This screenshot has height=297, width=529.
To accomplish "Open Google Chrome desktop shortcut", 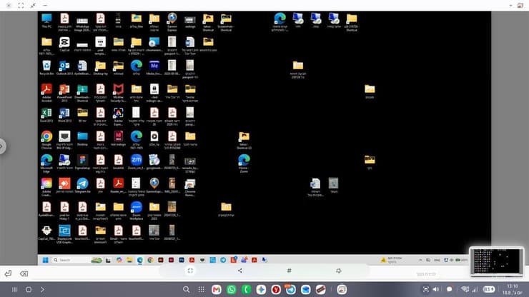I will click(x=46, y=140).
